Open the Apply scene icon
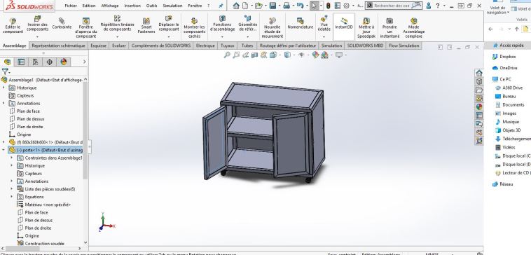This screenshot has width=531, height=255. 324,55
